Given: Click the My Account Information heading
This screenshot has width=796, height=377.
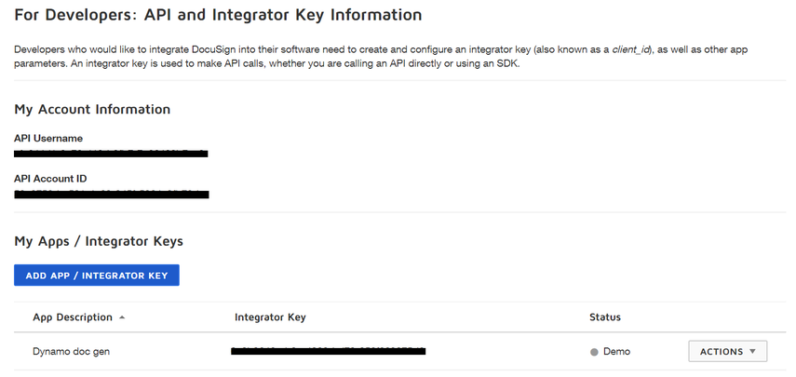Looking at the screenshot, I should (x=92, y=109).
